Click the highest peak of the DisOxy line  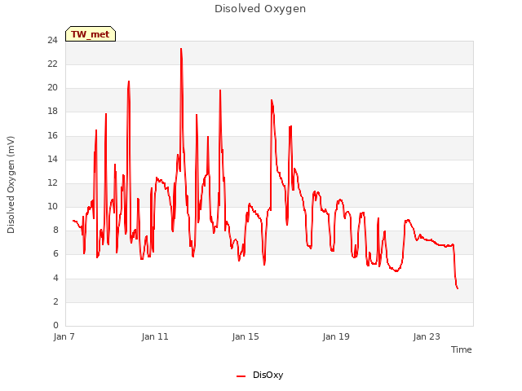(x=181, y=49)
